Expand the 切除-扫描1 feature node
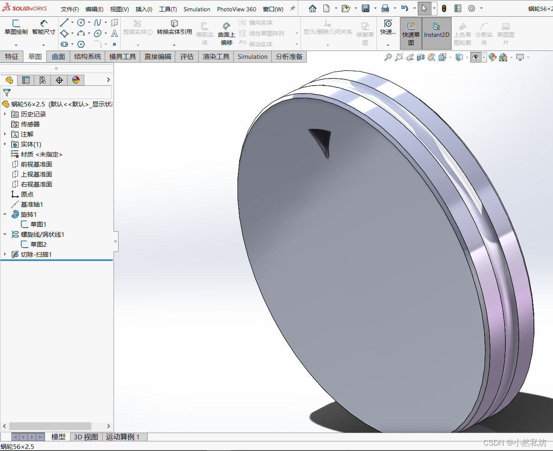 pyautogui.click(x=5, y=254)
